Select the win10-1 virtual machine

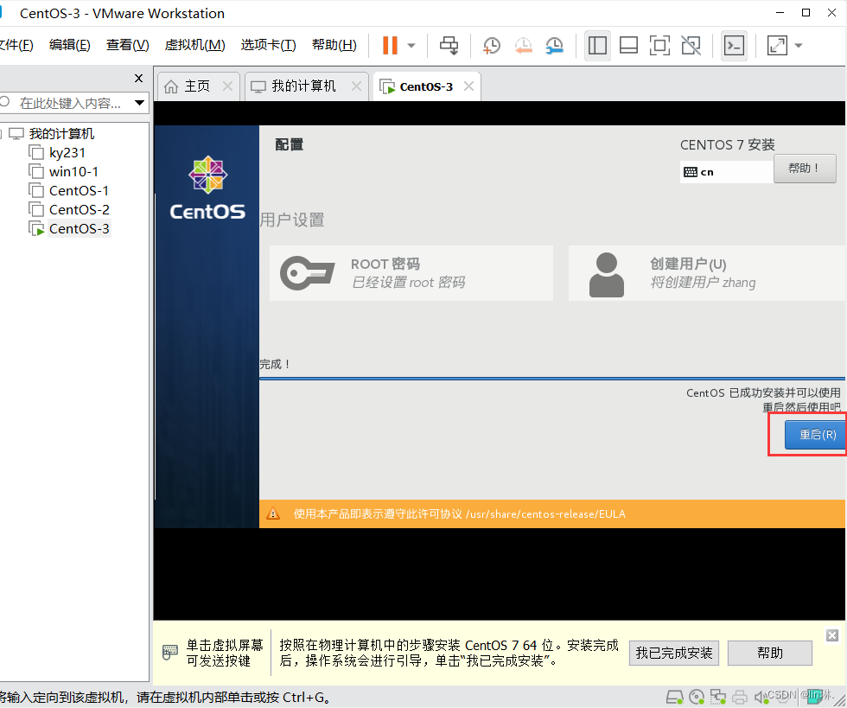(x=73, y=172)
